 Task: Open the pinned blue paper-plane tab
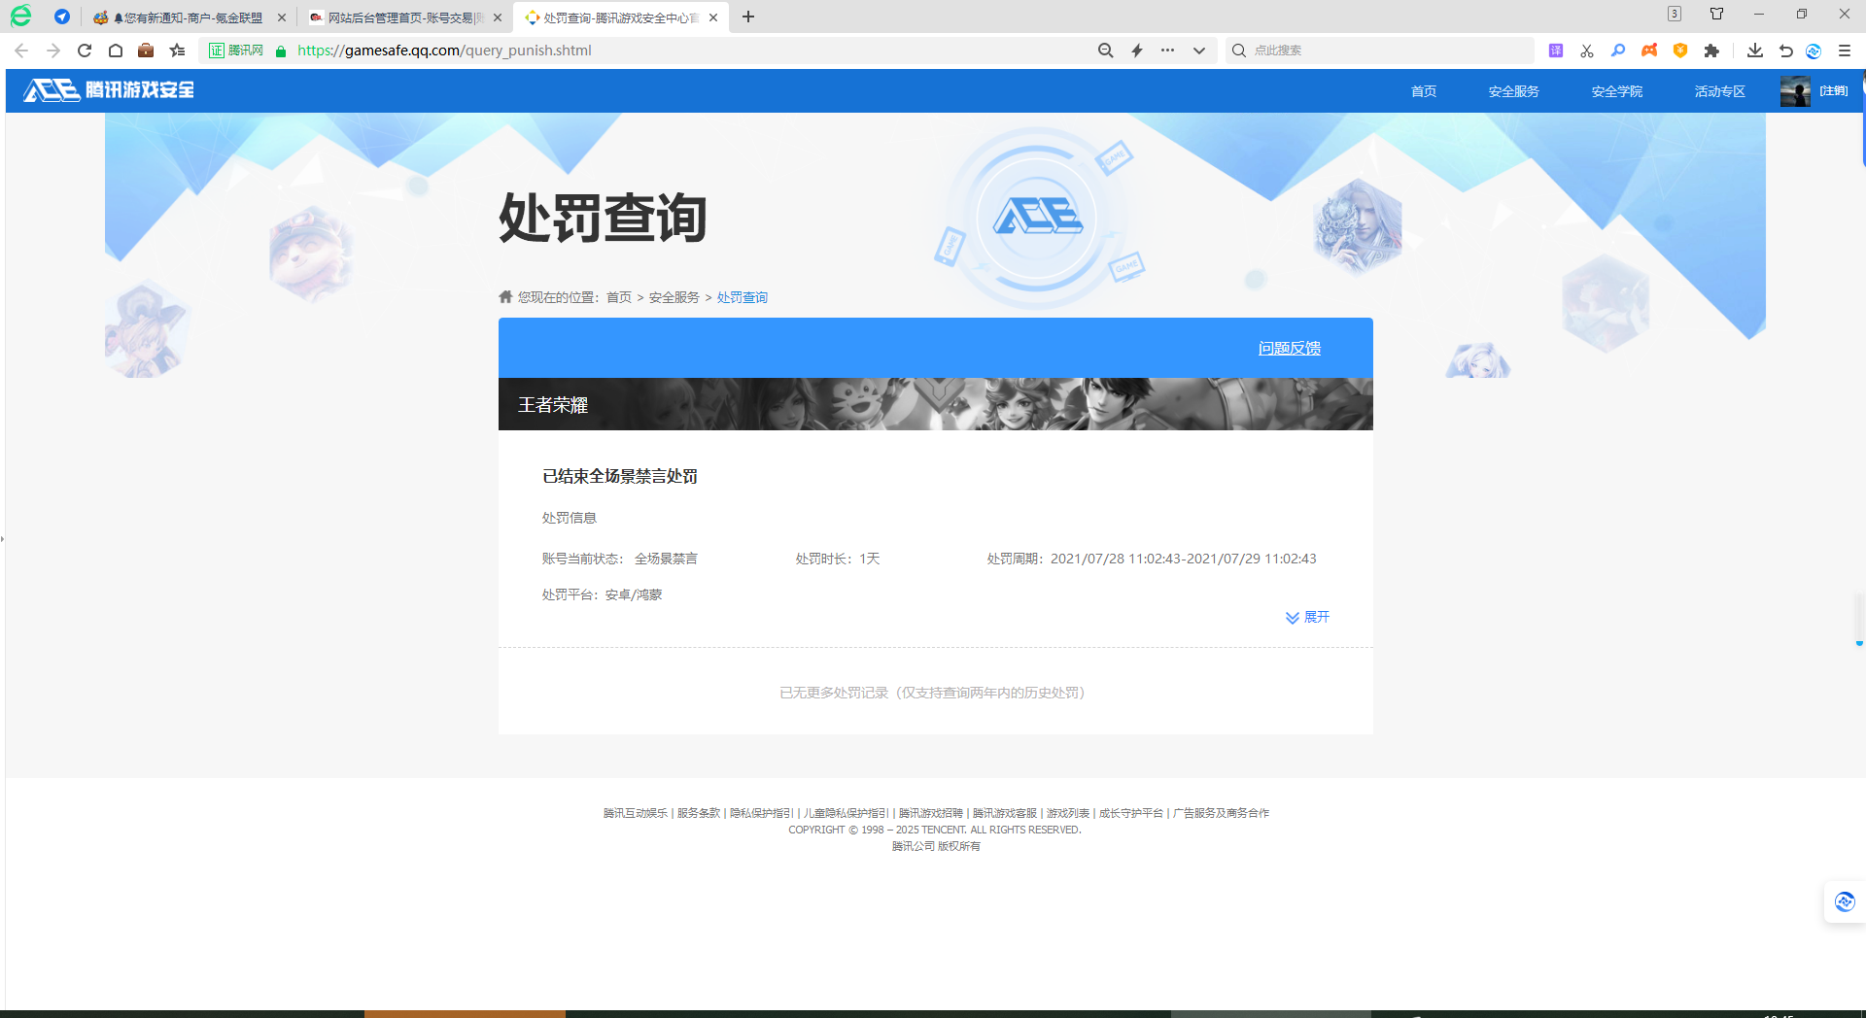[62, 17]
